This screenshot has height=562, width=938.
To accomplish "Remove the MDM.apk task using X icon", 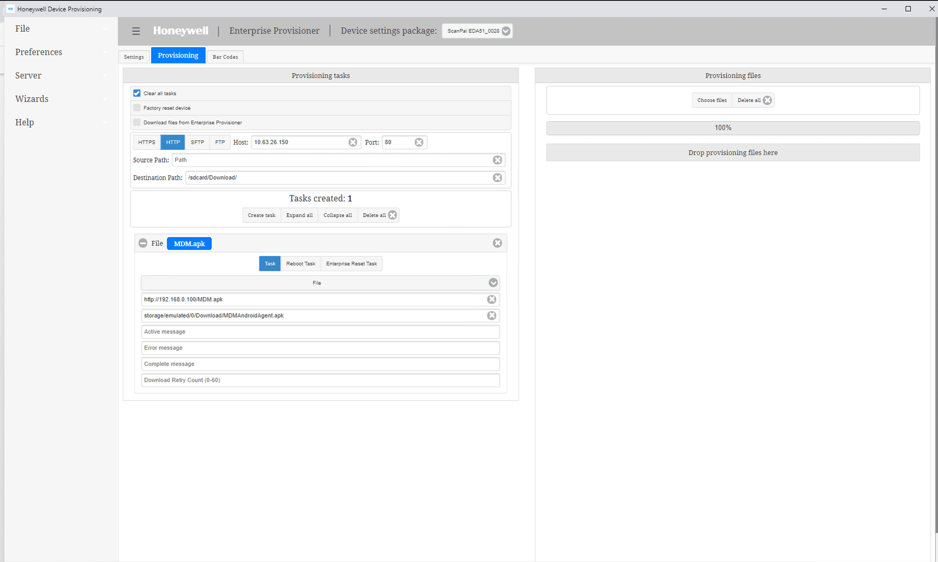I will pyautogui.click(x=497, y=243).
